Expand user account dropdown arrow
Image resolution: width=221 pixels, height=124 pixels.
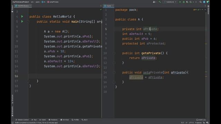tap(156, 2)
